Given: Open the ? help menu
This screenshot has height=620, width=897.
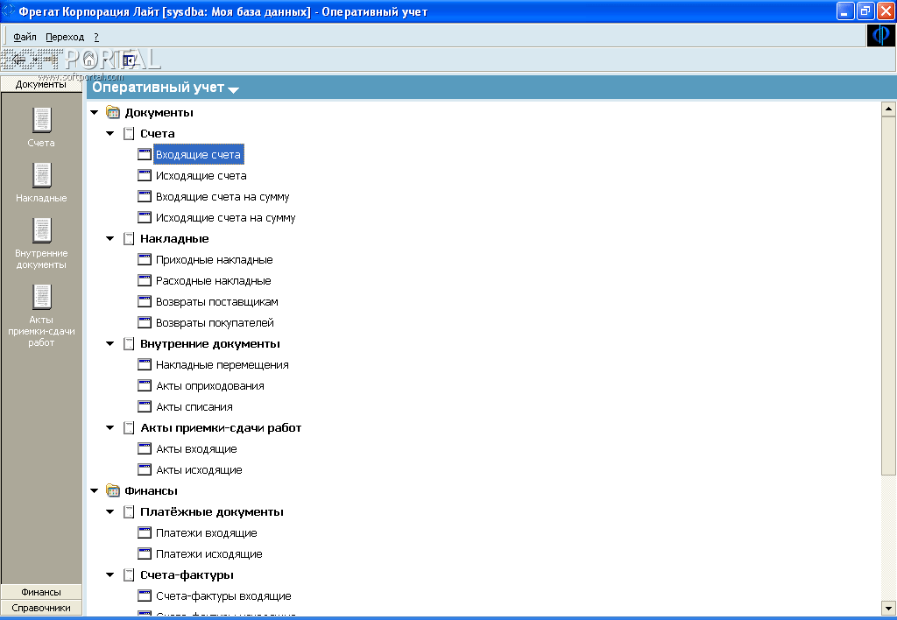Looking at the screenshot, I should click(x=96, y=37).
